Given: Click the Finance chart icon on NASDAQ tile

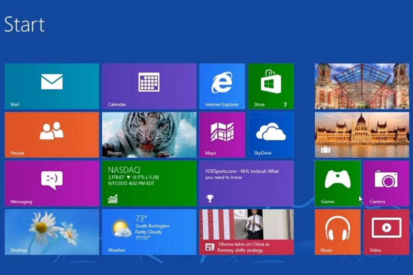Looking at the screenshot, I should coord(113,199).
